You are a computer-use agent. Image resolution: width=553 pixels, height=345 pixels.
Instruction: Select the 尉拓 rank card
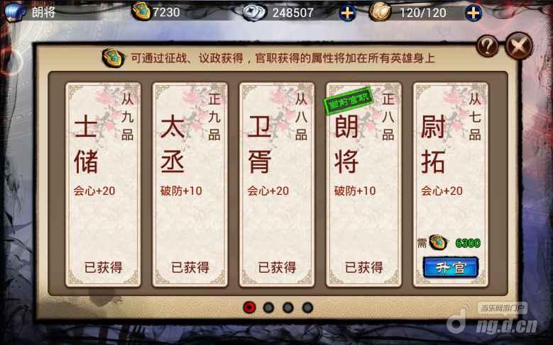coord(451,184)
